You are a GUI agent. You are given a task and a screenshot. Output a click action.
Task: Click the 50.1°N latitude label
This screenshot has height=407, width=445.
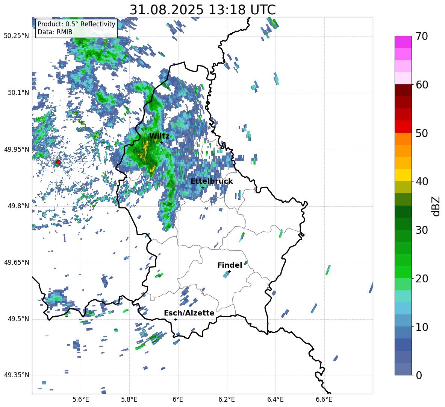[18, 93]
